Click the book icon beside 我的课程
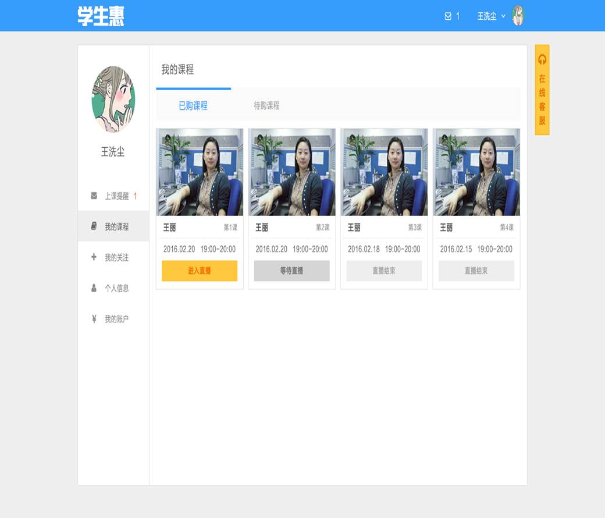The image size is (605, 518). [x=94, y=226]
